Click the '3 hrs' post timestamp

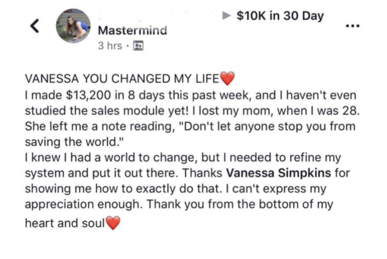[x=110, y=46]
